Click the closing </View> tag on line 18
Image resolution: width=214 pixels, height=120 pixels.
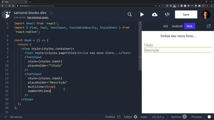tap(27, 99)
